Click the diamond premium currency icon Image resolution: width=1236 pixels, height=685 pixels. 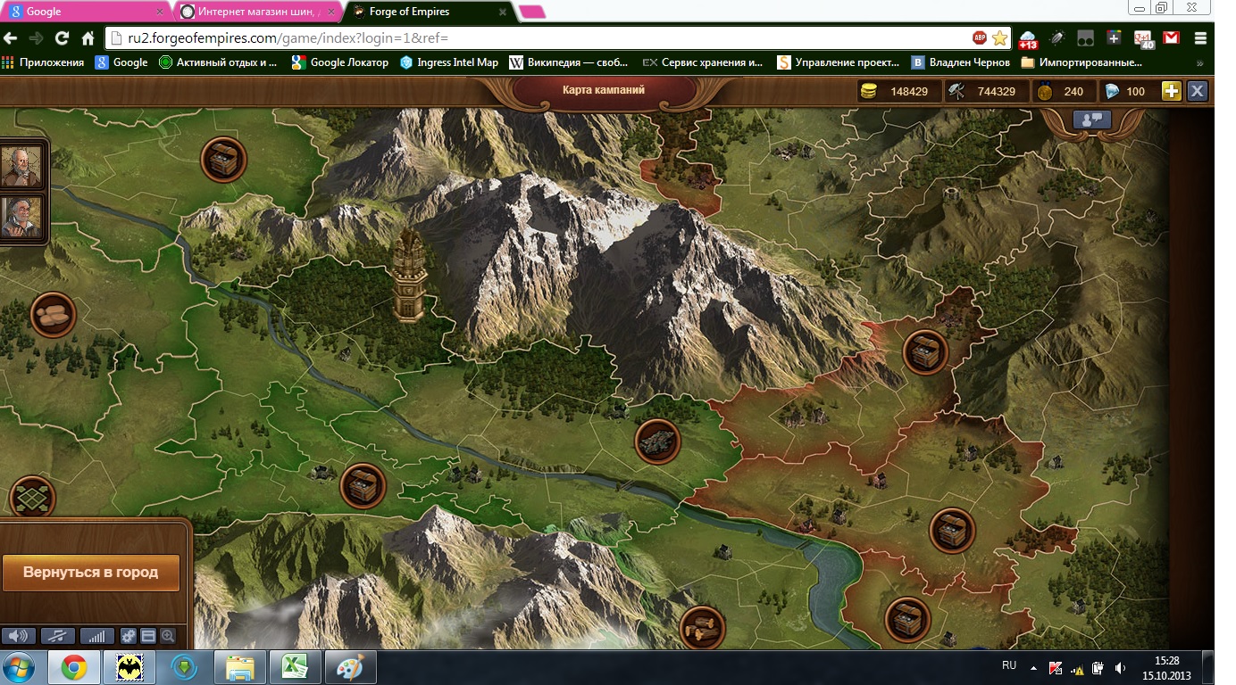point(1113,91)
